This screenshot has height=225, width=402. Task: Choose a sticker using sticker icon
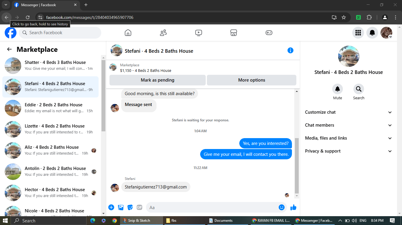coord(130,207)
